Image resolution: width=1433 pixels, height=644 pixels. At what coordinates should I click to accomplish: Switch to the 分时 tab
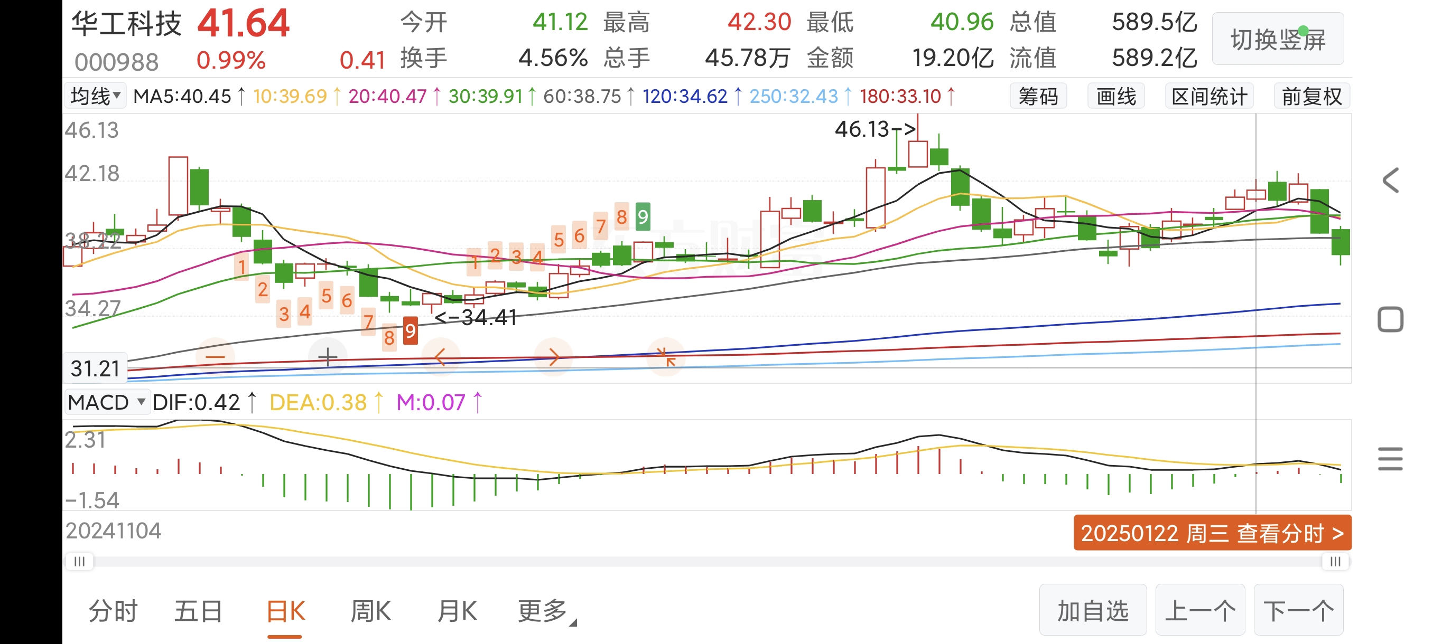[113, 611]
